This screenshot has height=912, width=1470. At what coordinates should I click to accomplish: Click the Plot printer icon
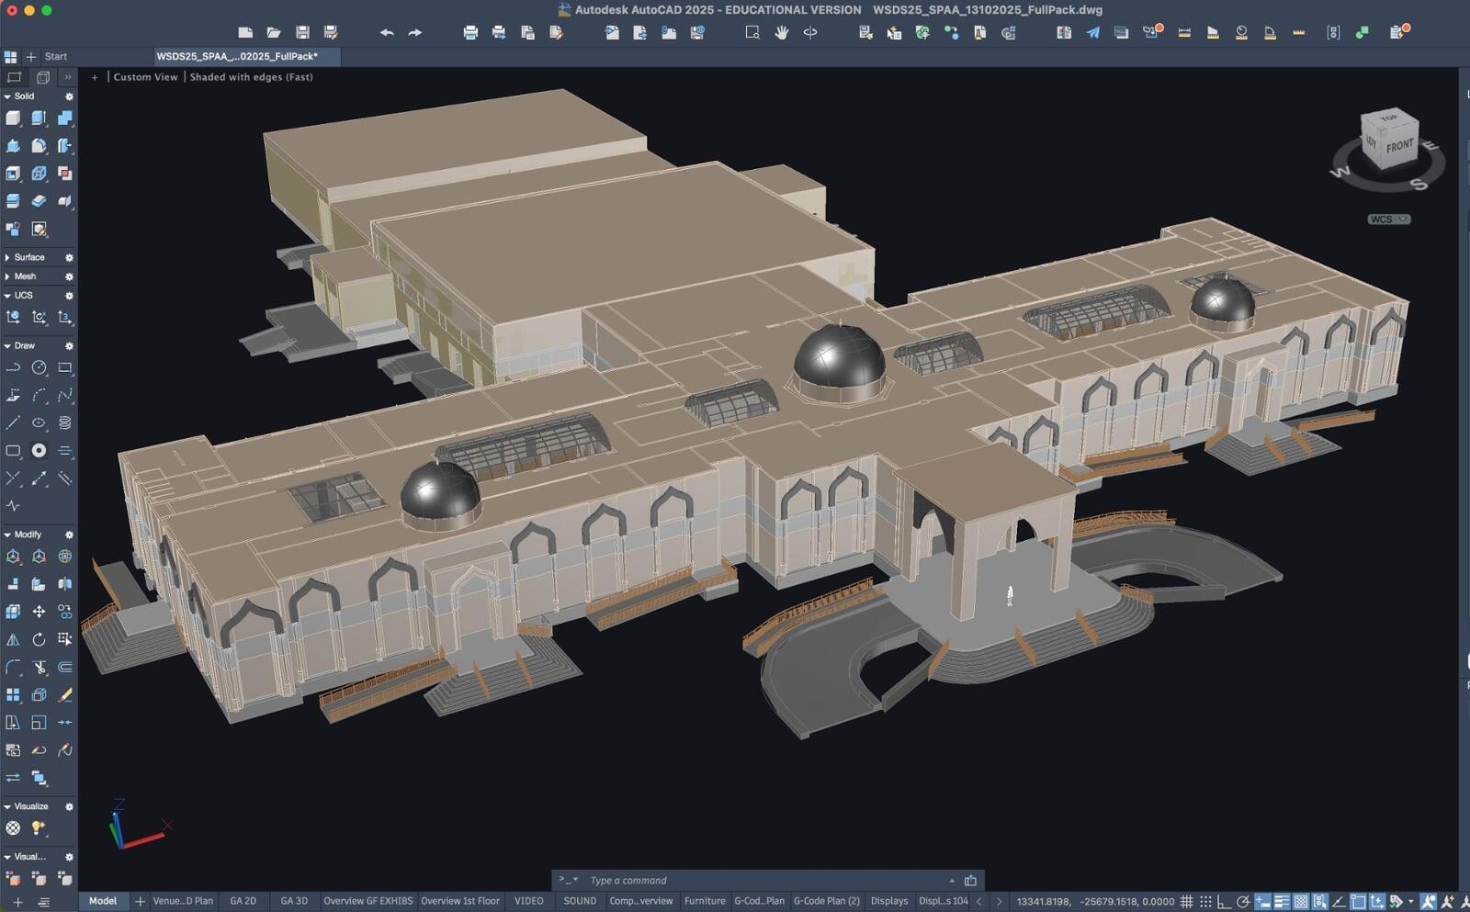pos(470,33)
